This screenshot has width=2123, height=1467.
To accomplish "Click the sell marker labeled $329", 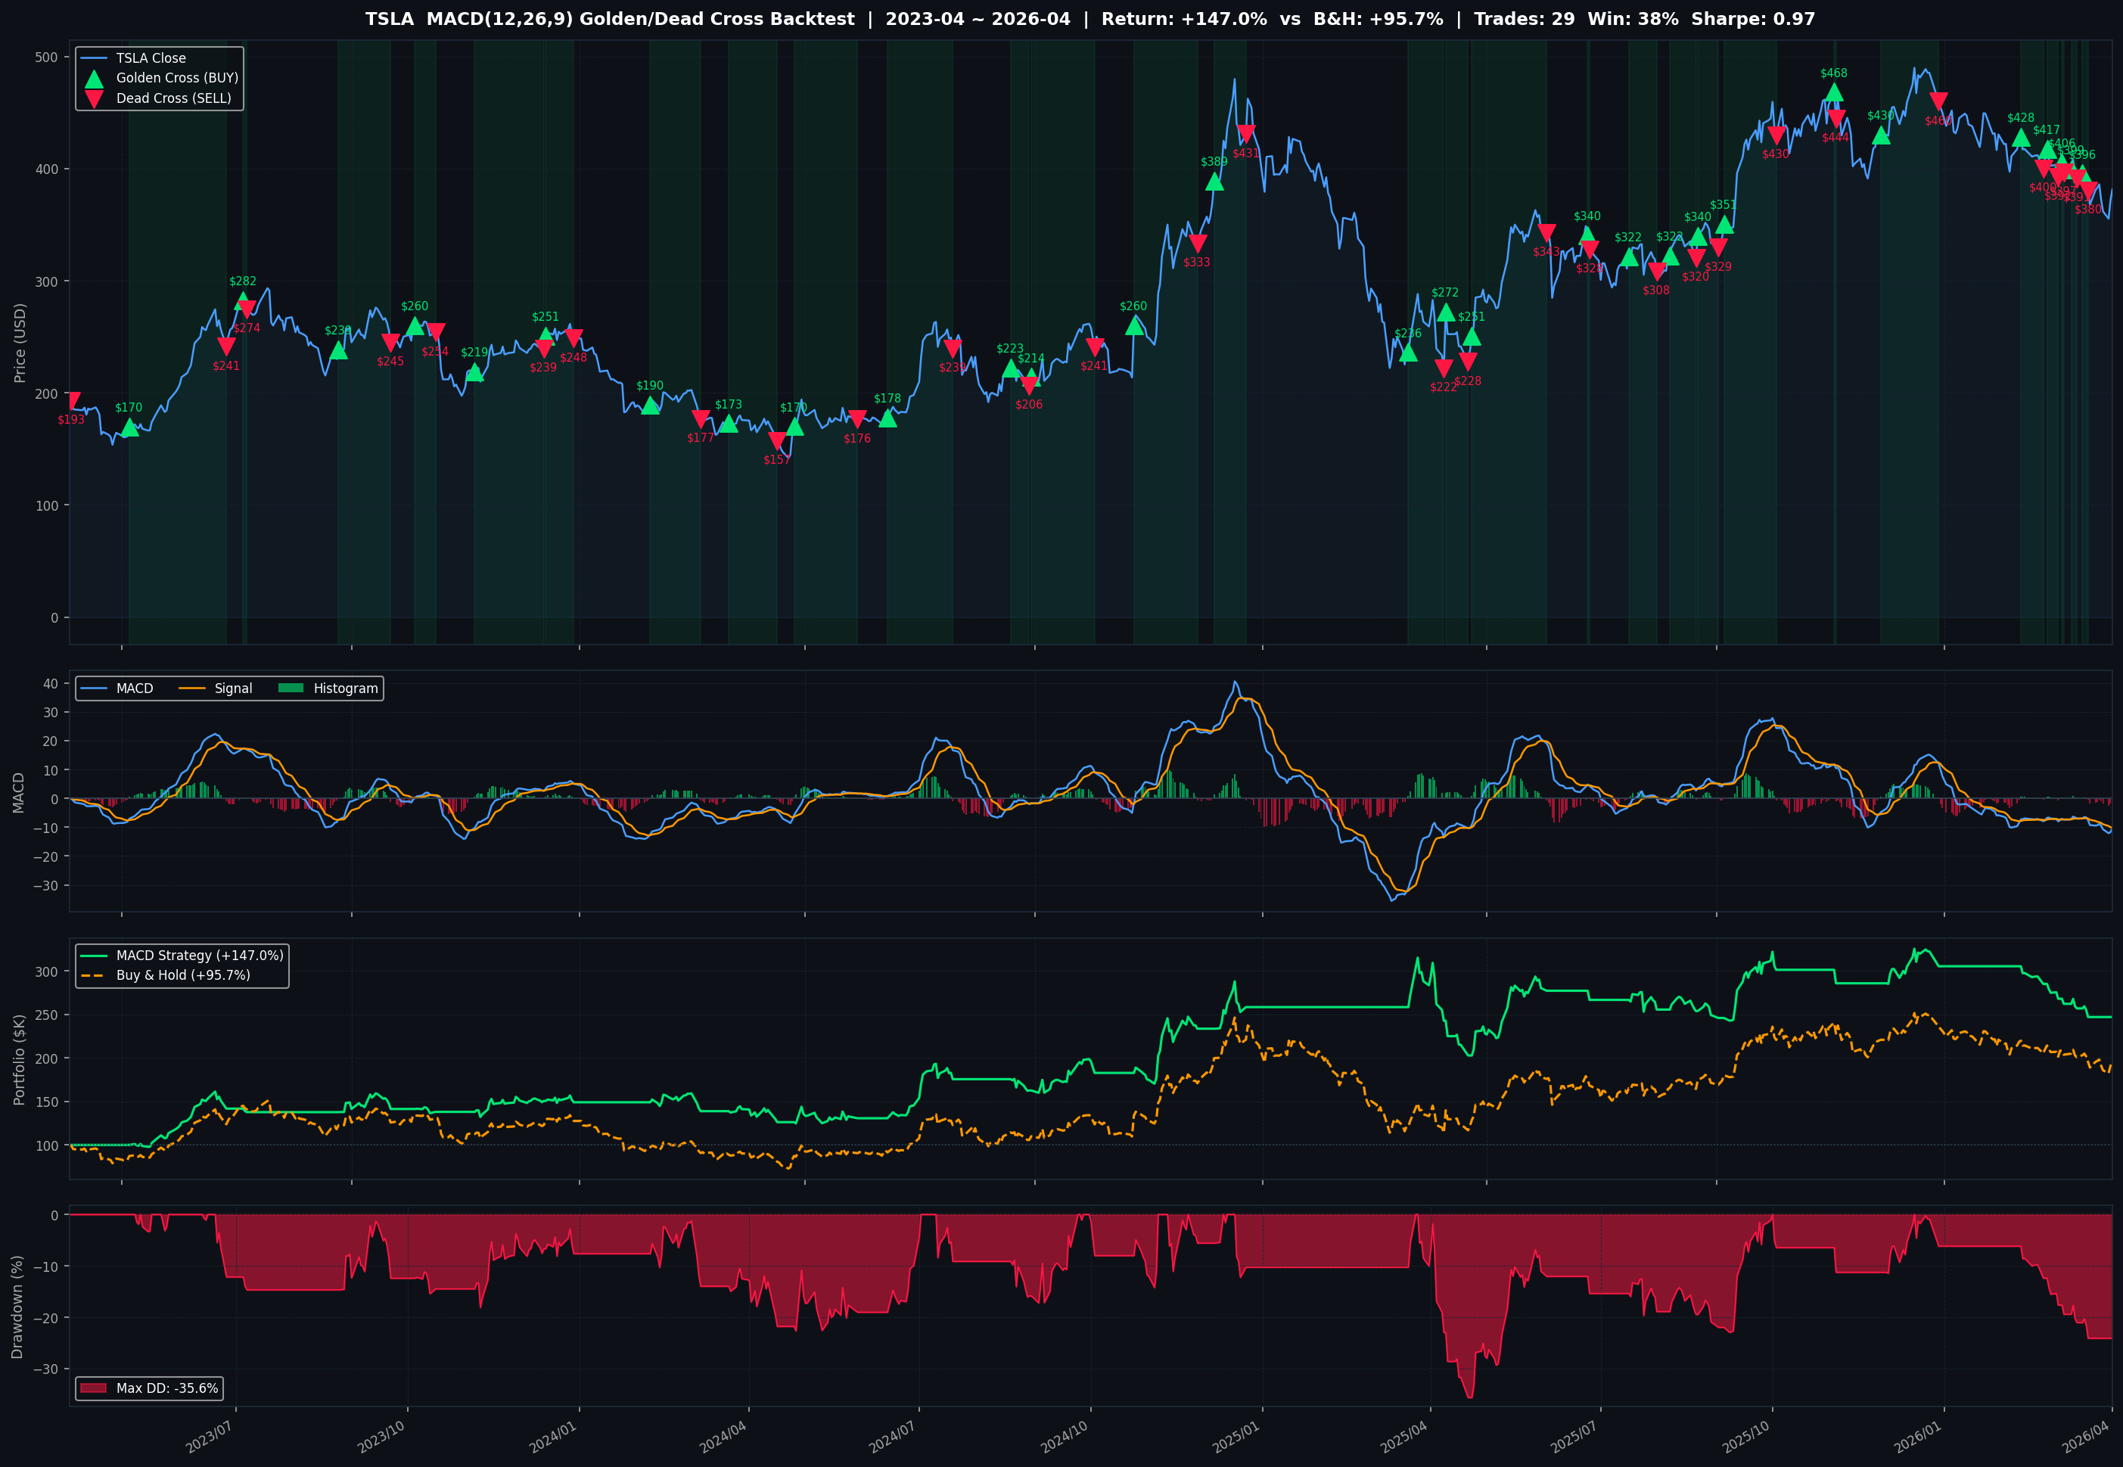I will click(x=1719, y=248).
